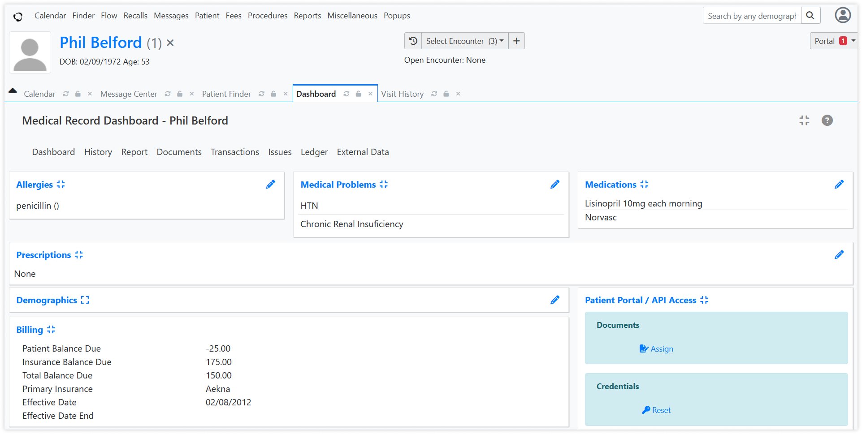Click the Reset credentials link
Image resolution: width=862 pixels, height=434 pixels.
(656, 410)
